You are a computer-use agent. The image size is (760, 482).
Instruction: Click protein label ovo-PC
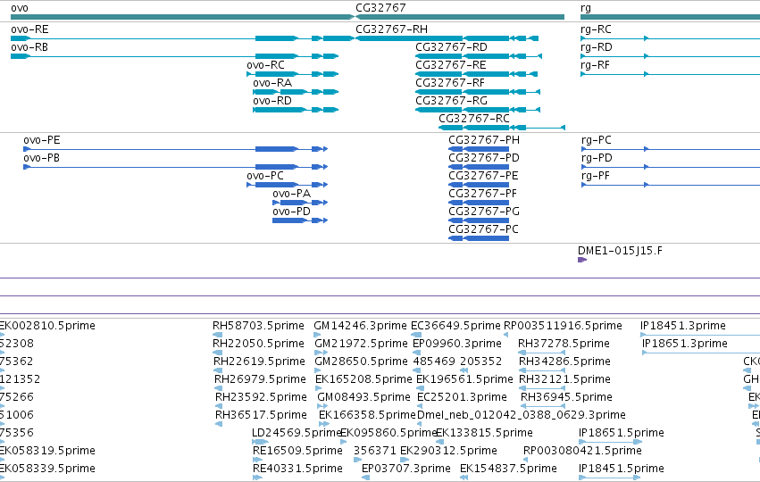(265, 176)
